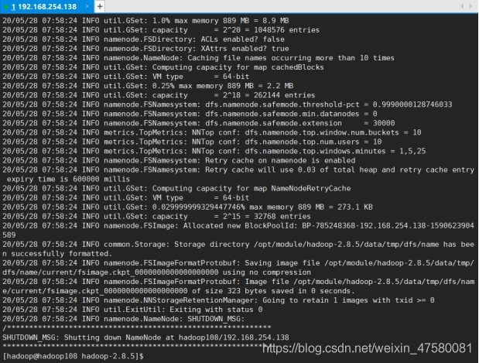Click the 'Computing capacity for map cachedBlocks' line
The width and height of the screenshot is (479, 363).
(x=163, y=67)
